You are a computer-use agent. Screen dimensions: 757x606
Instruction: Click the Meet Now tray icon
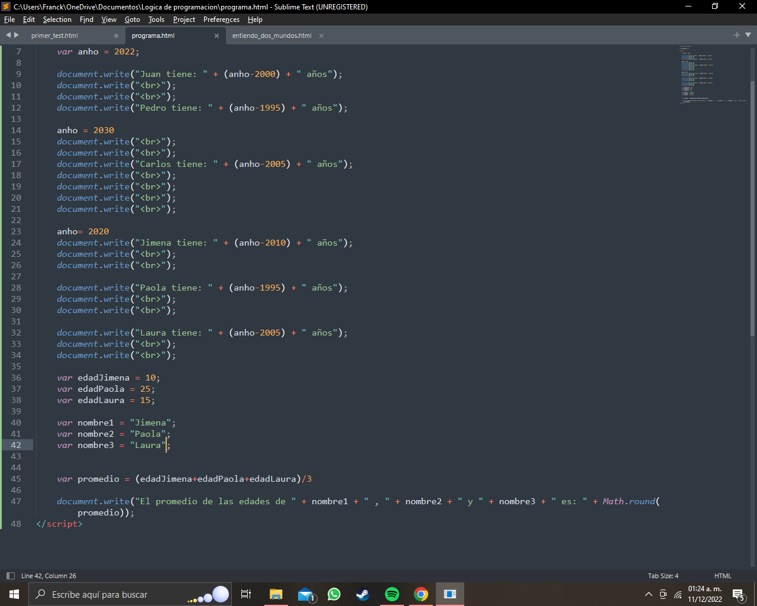pyautogui.click(x=663, y=594)
